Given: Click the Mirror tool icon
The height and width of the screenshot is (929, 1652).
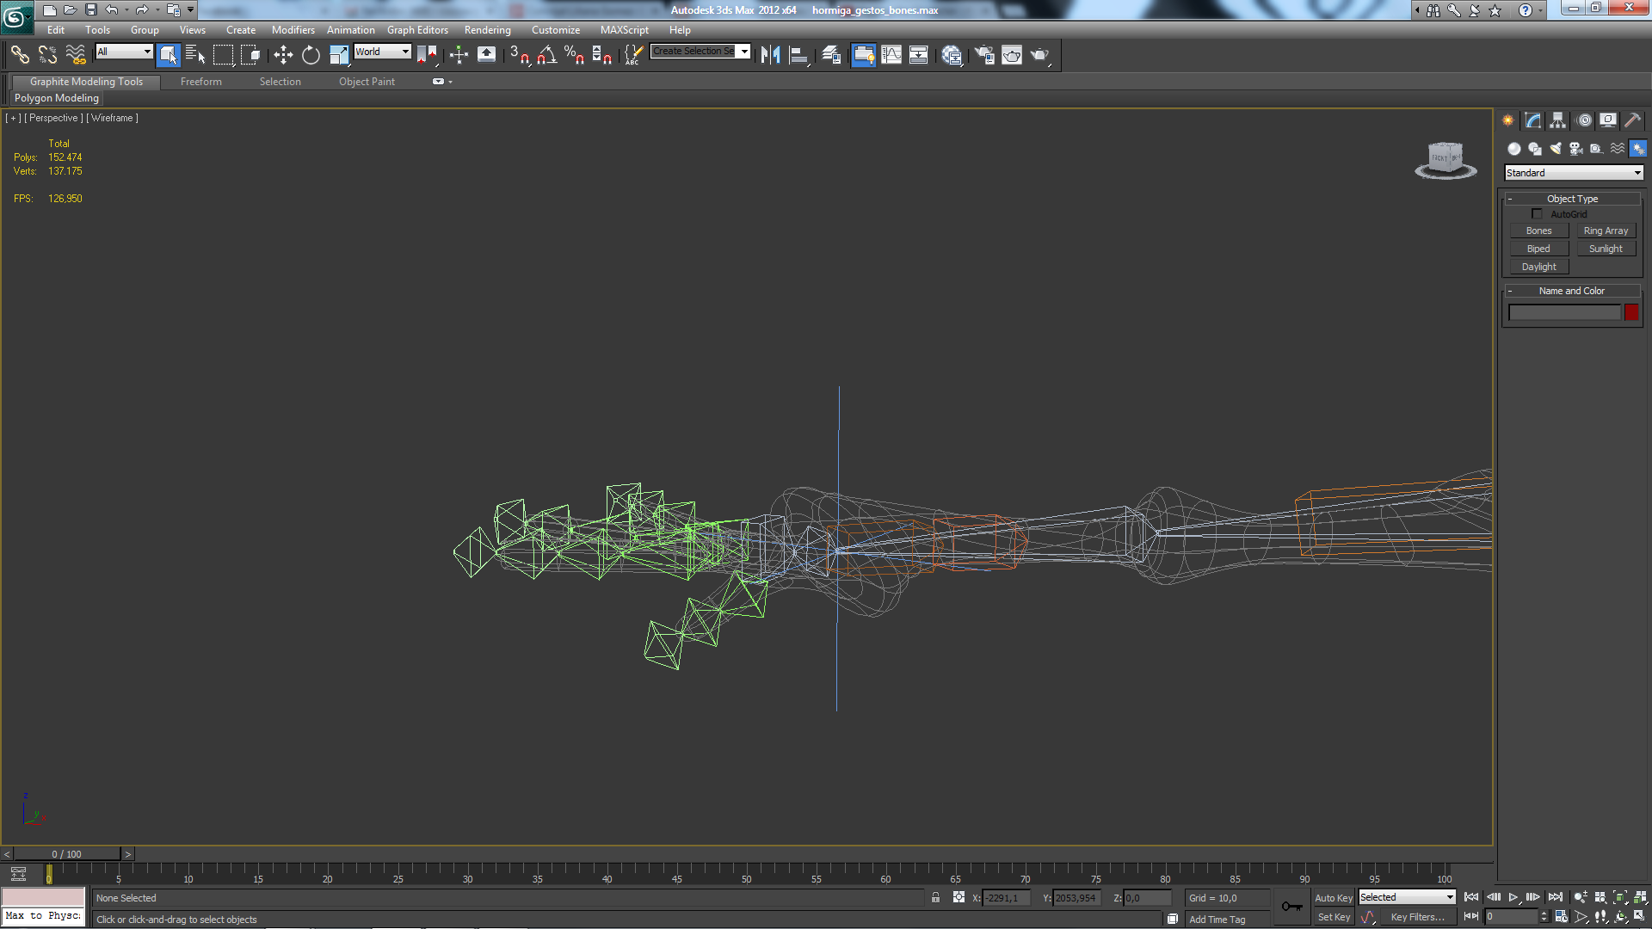Looking at the screenshot, I should pos(770,55).
